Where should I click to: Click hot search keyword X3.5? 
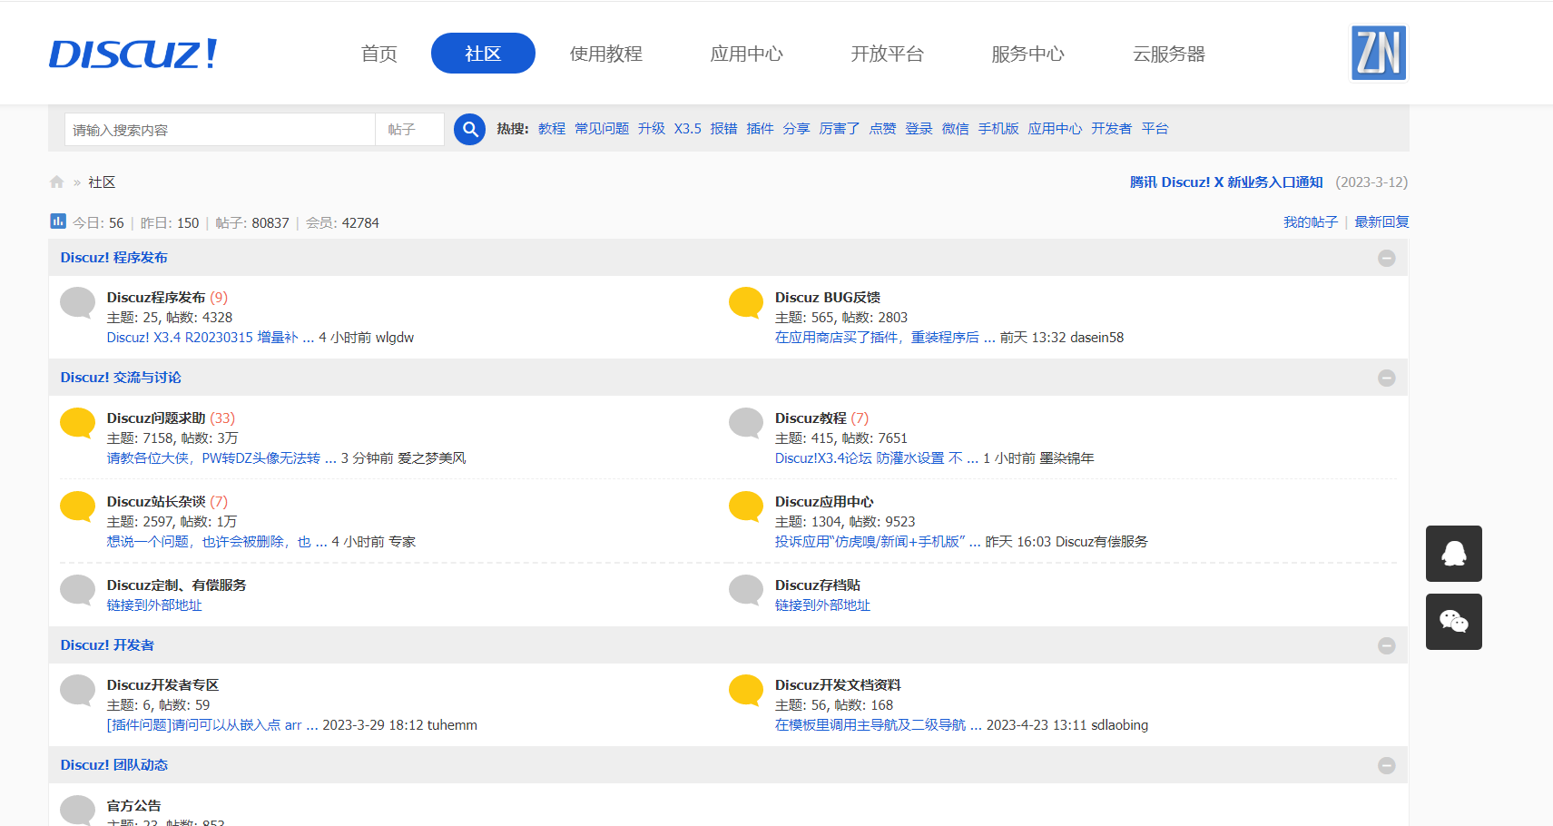click(688, 129)
